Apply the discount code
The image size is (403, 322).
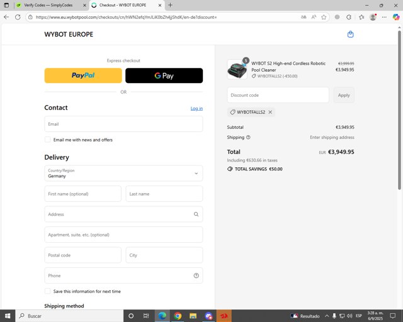point(344,95)
